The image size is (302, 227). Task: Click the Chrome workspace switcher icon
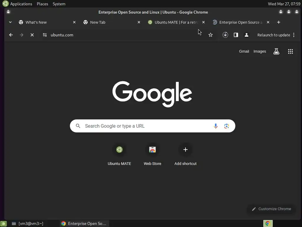[x=268, y=223]
